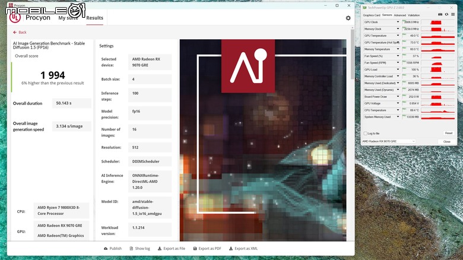This screenshot has height=260, width=463.
Task: Click Export as XML
Action: tap(243, 249)
